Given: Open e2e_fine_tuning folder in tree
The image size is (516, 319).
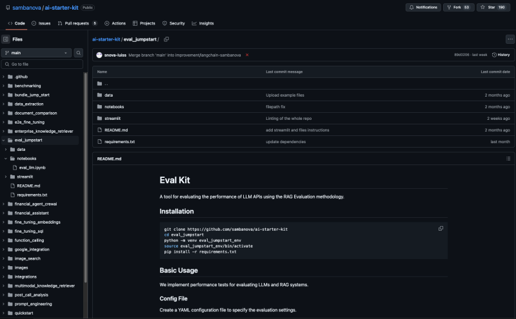Looking at the screenshot, I should 29,122.
